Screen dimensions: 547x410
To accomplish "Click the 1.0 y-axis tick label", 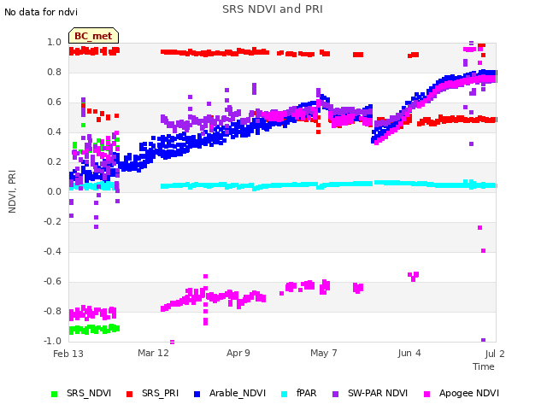I will click(54, 42).
